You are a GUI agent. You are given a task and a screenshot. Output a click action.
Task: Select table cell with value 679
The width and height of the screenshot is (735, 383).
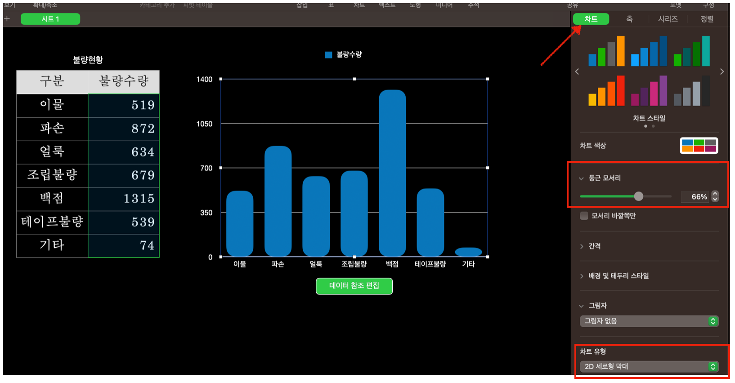click(x=124, y=176)
